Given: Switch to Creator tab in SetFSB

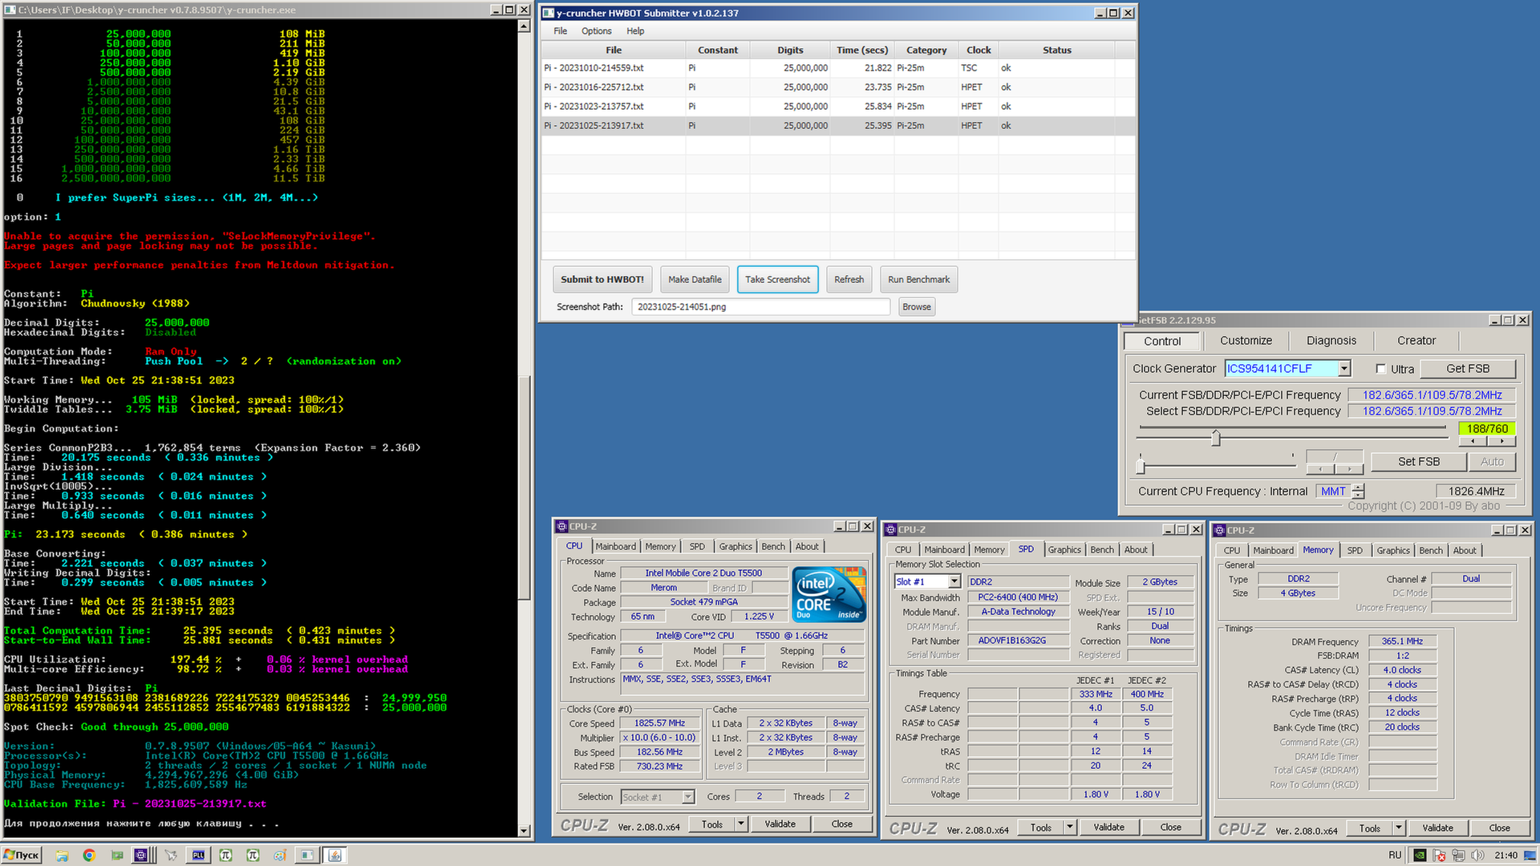Looking at the screenshot, I should [1416, 341].
